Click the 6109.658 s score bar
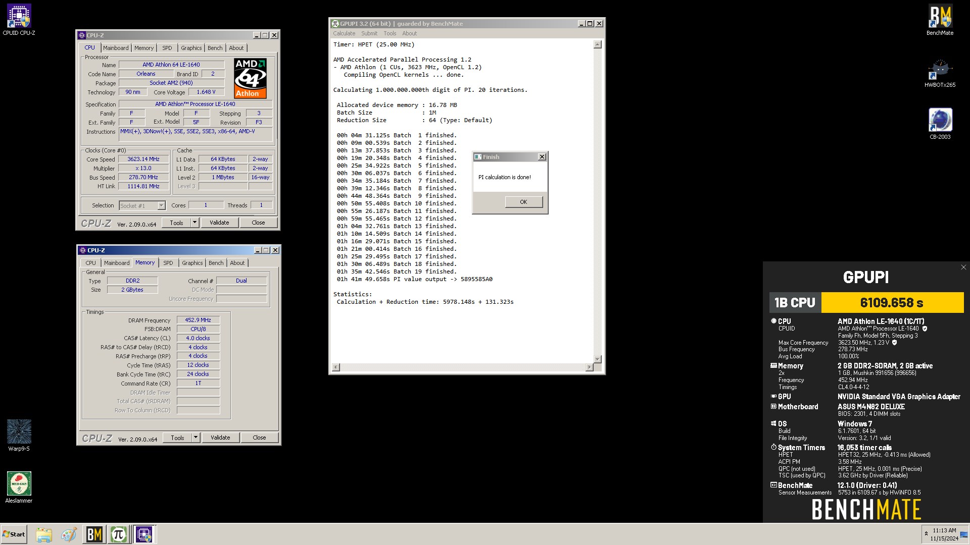970x545 pixels. pos(892,303)
